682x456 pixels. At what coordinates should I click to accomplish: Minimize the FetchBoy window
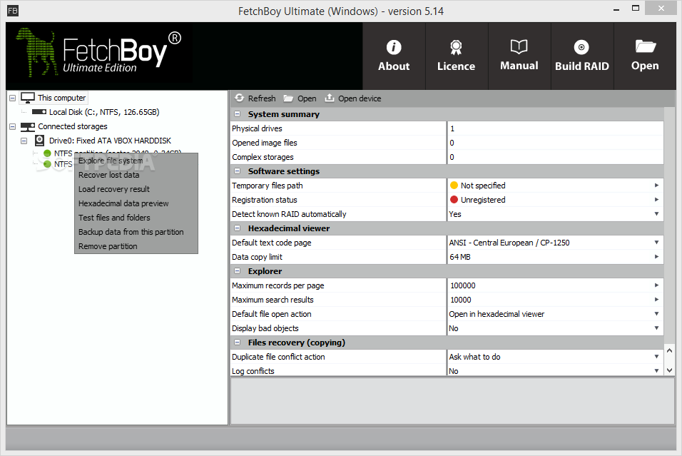tap(616, 9)
